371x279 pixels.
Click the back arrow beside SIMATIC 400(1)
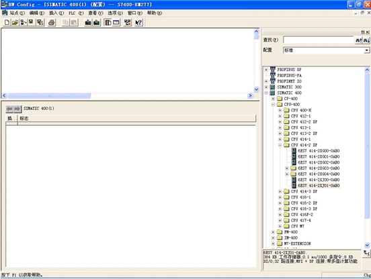point(9,109)
